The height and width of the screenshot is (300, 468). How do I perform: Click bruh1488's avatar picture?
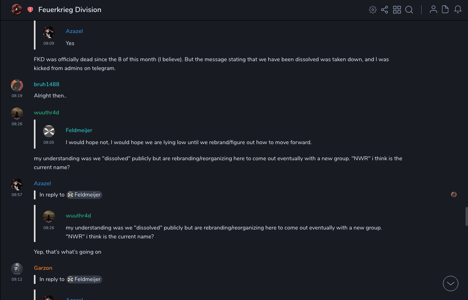[x=17, y=85]
